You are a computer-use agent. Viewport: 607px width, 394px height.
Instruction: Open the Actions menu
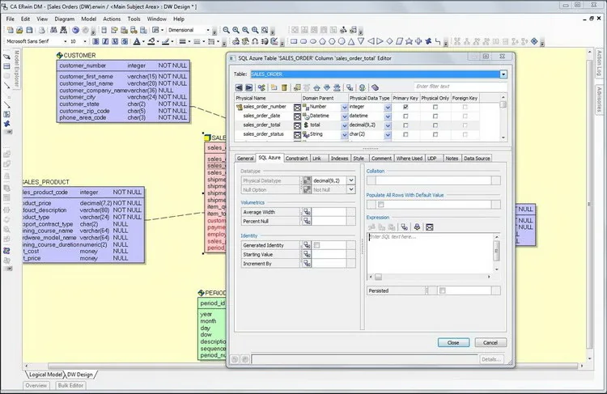112,19
